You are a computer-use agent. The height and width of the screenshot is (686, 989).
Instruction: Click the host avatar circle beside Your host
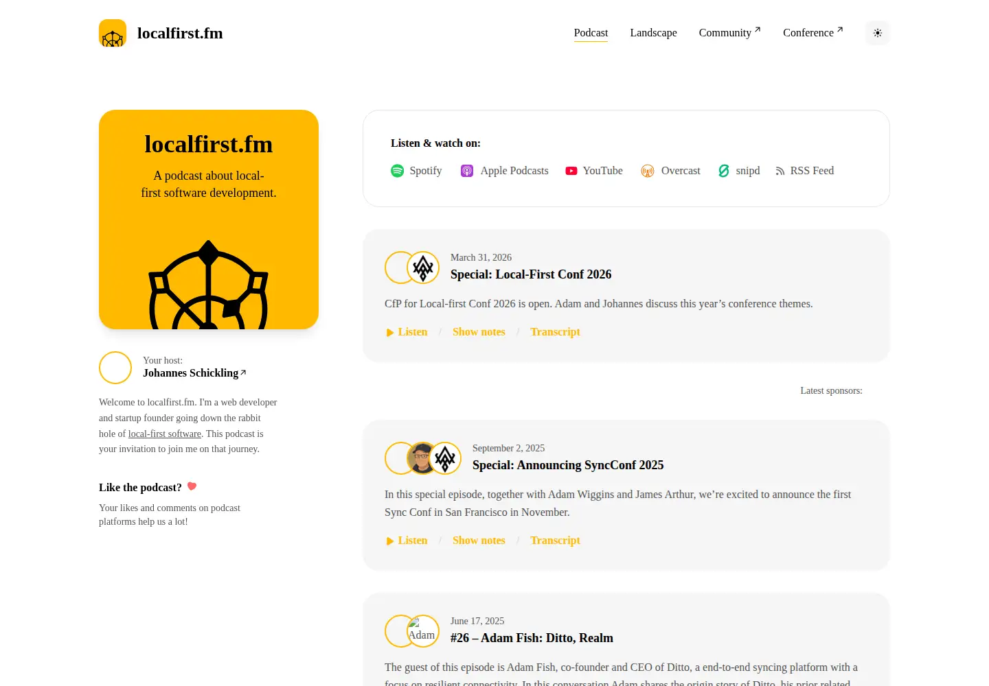coord(115,368)
